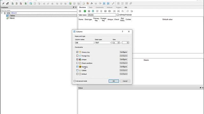This screenshot has width=204, height=114.
Task: Close the Databases panel
Action: [76, 7]
